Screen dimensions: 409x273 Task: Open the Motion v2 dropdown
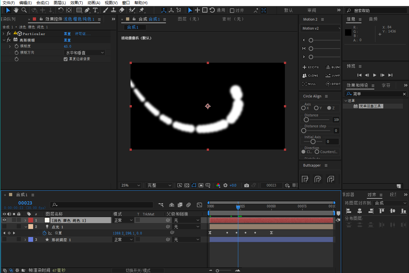[321, 28]
